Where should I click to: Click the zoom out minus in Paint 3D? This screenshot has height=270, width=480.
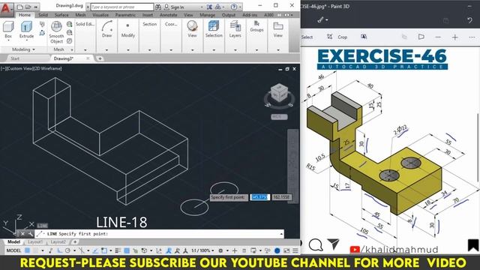pyautogui.click(x=438, y=37)
